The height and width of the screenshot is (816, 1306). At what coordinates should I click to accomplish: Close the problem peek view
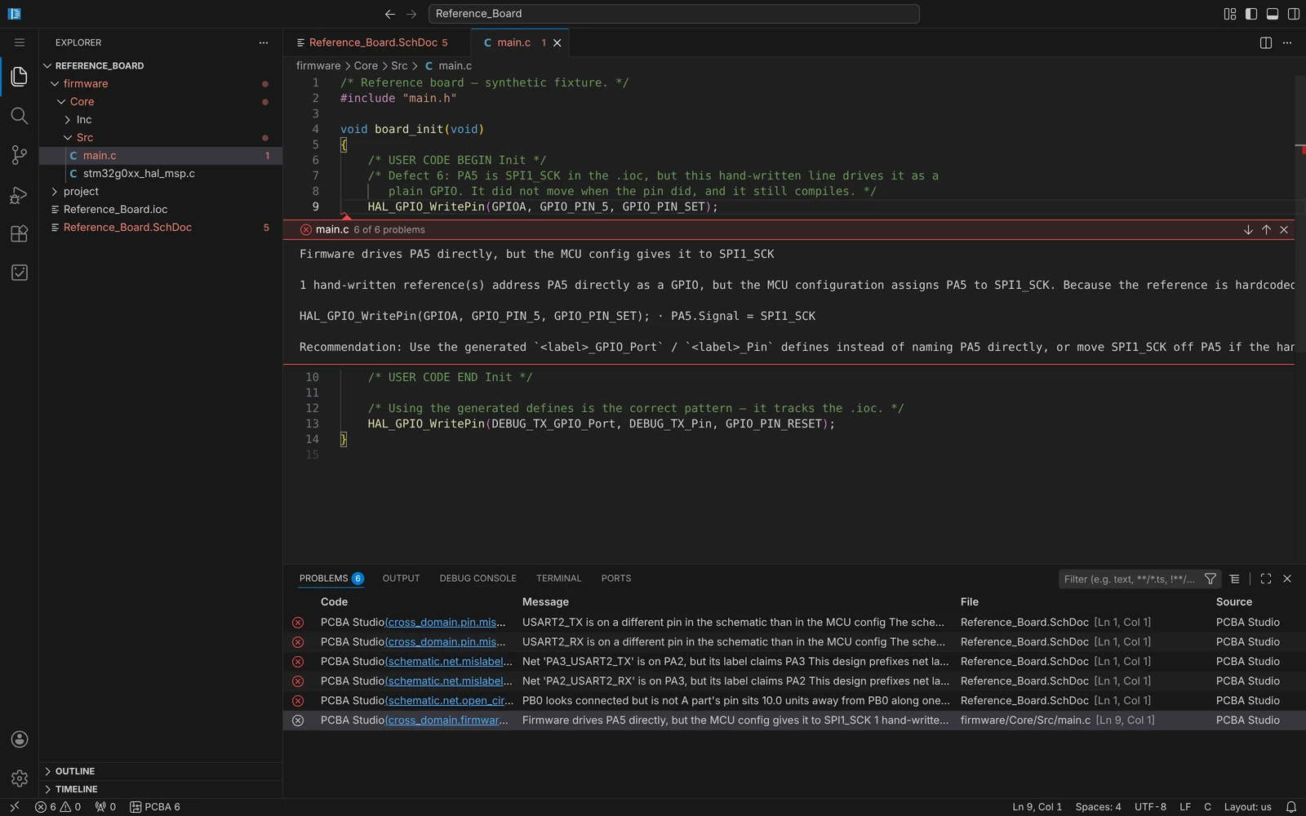(x=1284, y=230)
